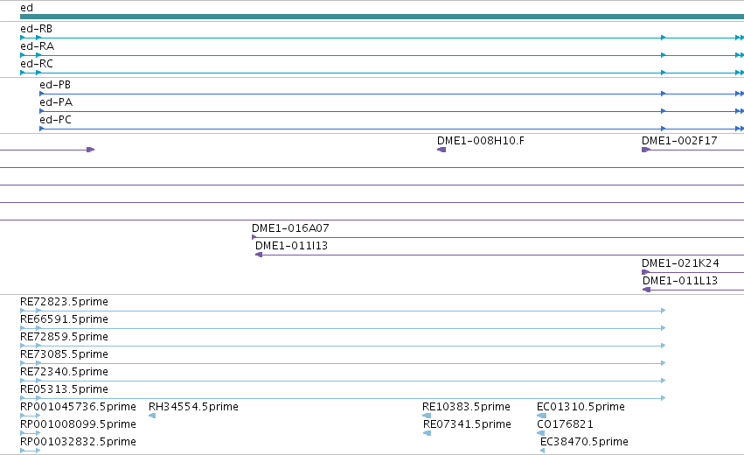744x455 pixels.
Task: Select the ed gene label
Action: point(26,8)
